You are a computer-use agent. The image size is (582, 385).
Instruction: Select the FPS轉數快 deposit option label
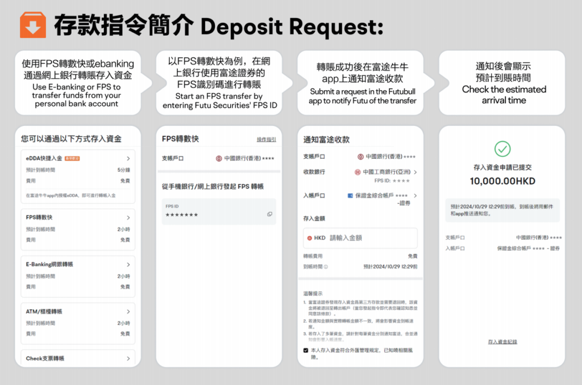pos(39,218)
